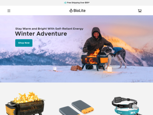Click the BioLite flame logo icon

tap(71, 10)
